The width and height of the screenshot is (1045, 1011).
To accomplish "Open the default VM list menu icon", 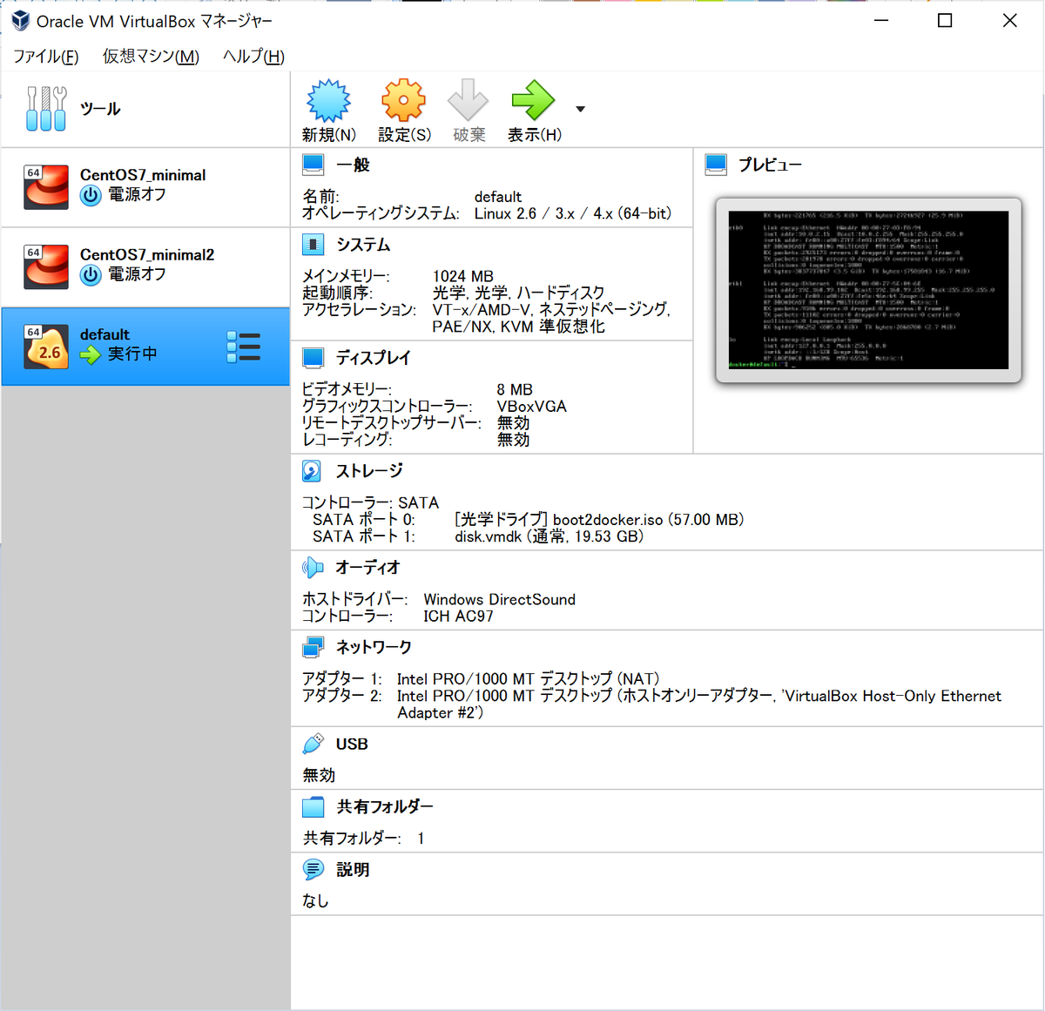I will pos(243,347).
